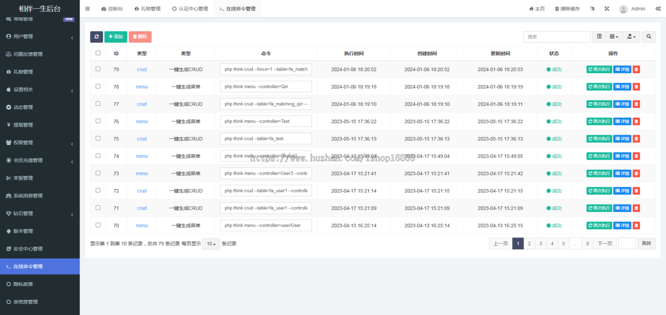Screen dimensions: 666x315
Task: Open 提现管理 in the sidebar
Action: pos(40,125)
